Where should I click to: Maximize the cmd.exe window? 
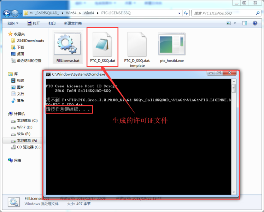point(219,73)
